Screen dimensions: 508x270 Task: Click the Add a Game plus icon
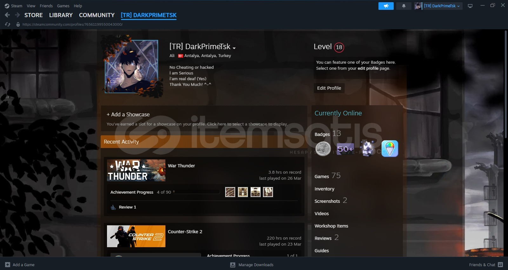(x=8, y=265)
